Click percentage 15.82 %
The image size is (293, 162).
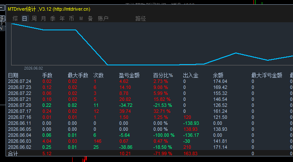tap(162, 99)
